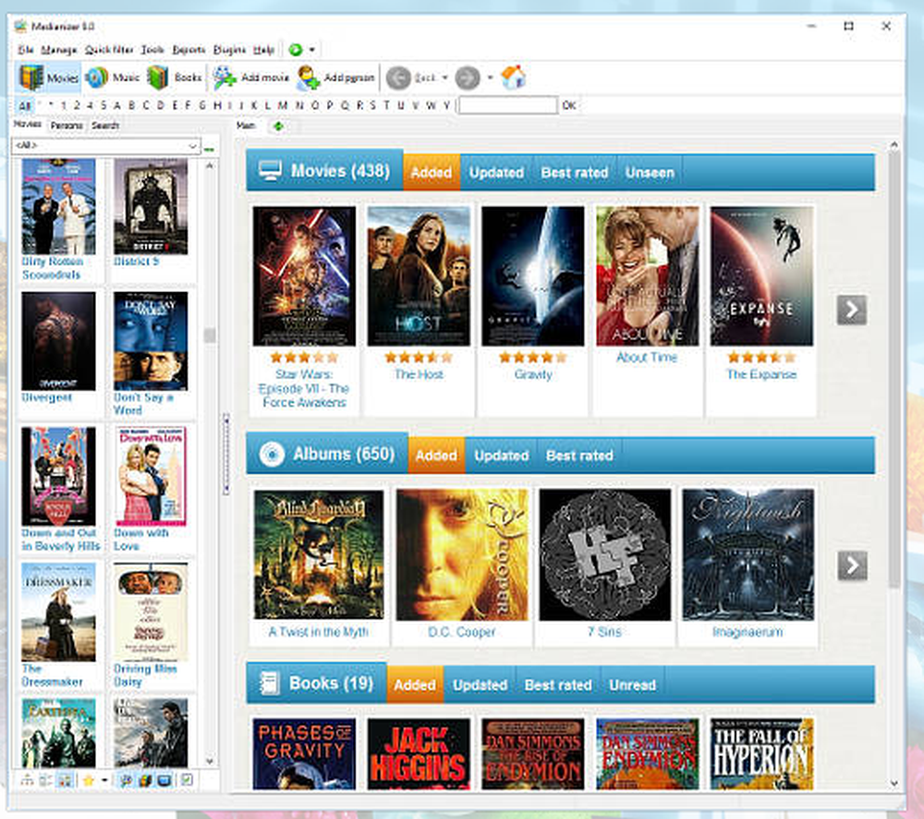Select Updated tab in Albums section
The width and height of the screenshot is (924, 819).
(x=502, y=456)
